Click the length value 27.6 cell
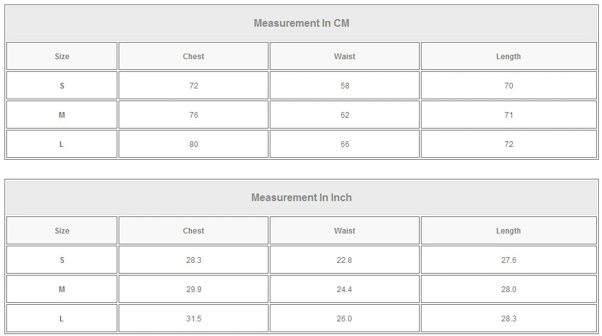This screenshot has height=336, width=602. [x=508, y=260]
